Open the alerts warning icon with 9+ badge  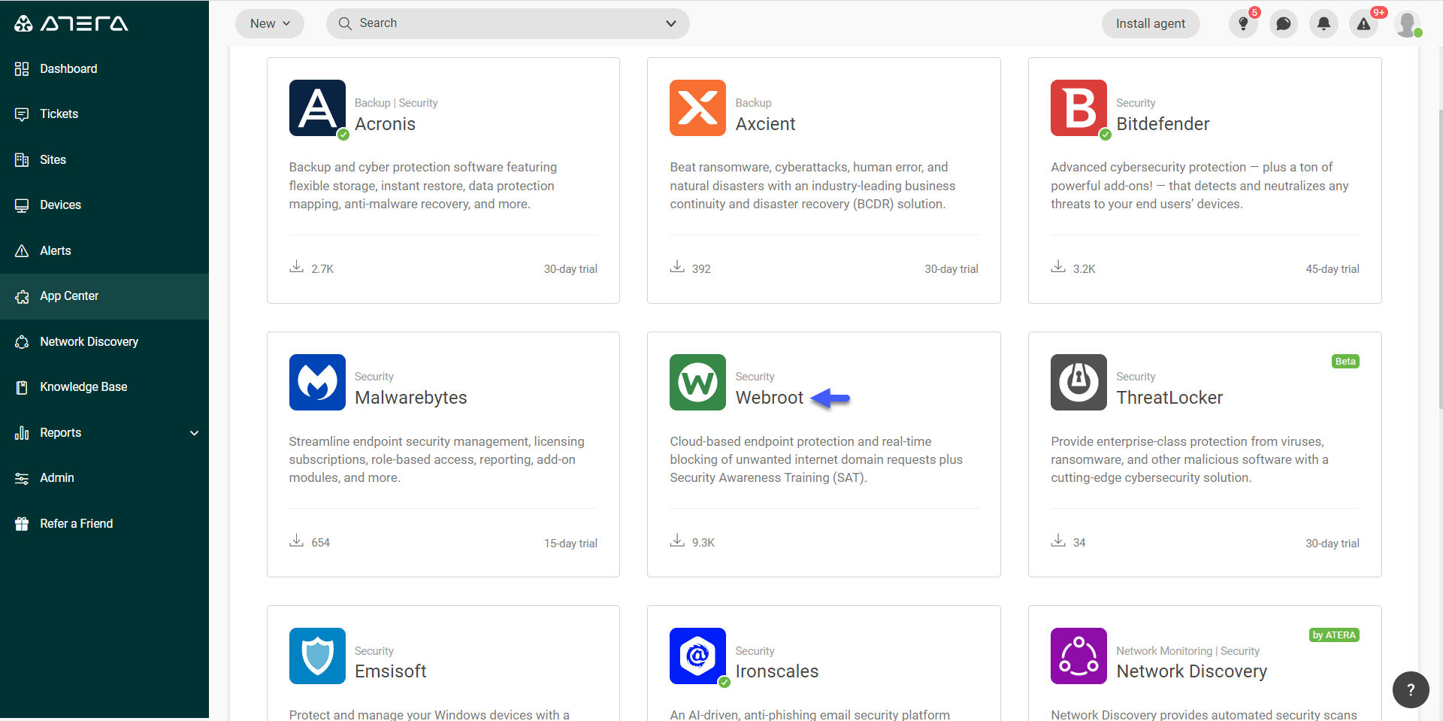1363,24
